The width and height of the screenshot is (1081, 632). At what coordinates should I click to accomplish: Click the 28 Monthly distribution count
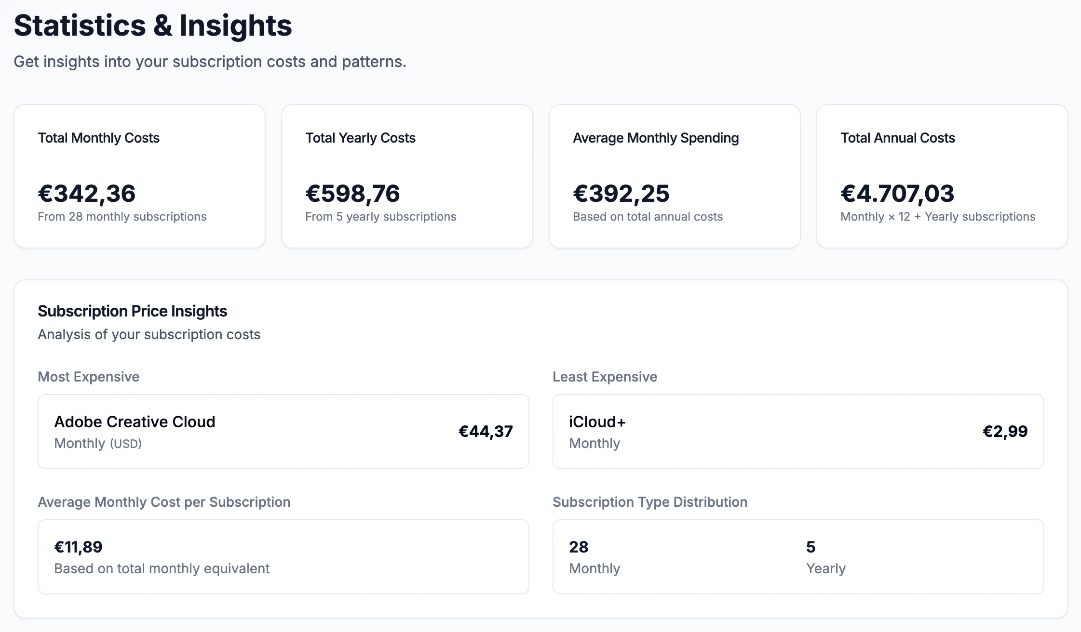tap(579, 547)
